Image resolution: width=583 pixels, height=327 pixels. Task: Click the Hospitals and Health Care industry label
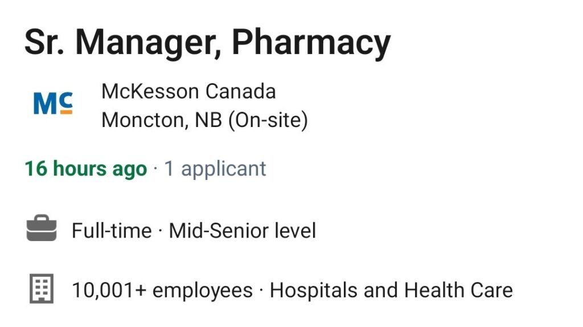coord(391,290)
